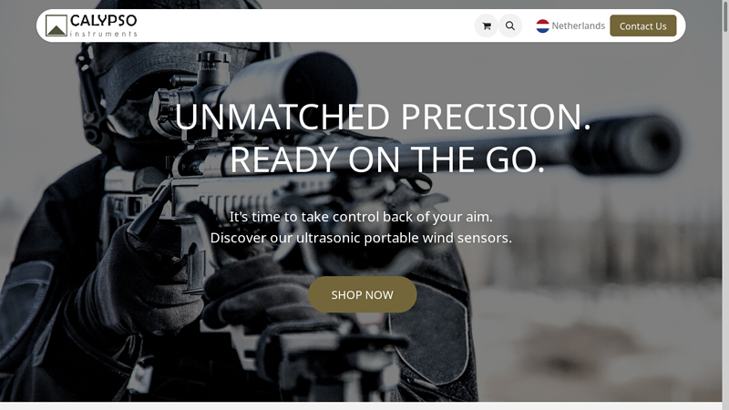
Task: Click the 'UNMATCHED PRECISION.' headline
Action: (383, 117)
